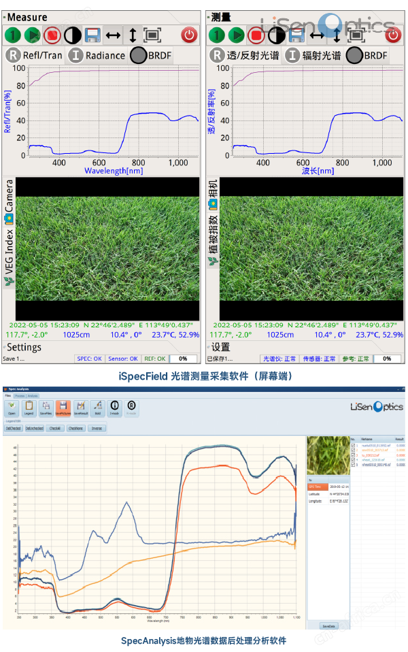Click horizontal scale arrow icon in English panel
Image resolution: width=408 pixels, height=652 pixels.
click(x=113, y=36)
